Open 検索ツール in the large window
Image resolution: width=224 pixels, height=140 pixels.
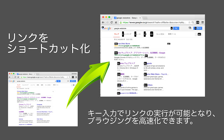tap(172, 34)
